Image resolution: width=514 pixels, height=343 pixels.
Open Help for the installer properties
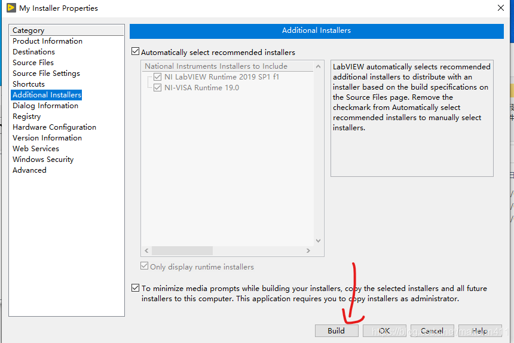[480, 331]
